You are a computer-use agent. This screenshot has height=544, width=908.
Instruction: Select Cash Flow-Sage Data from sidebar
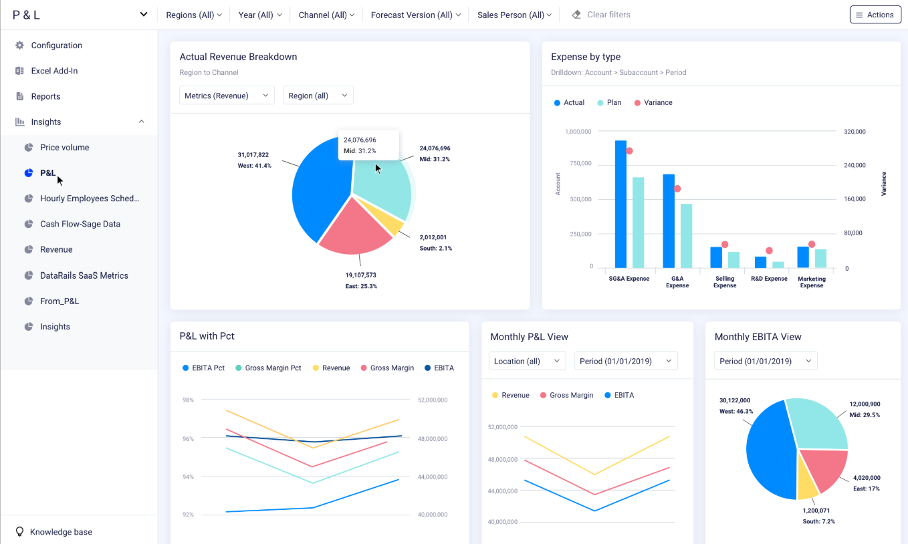click(x=28, y=223)
